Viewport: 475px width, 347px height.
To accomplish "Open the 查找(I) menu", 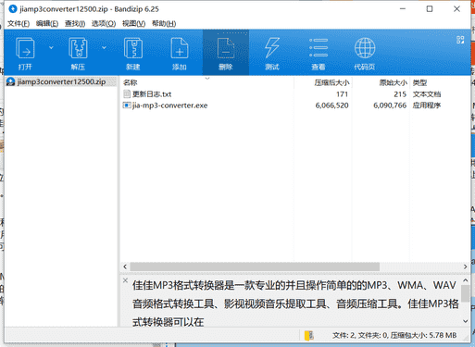I will click(x=75, y=24).
